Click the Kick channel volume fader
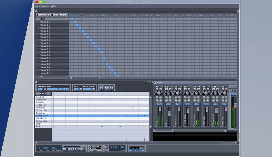This screenshot has height=157, width=272. (x=160, y=109)
